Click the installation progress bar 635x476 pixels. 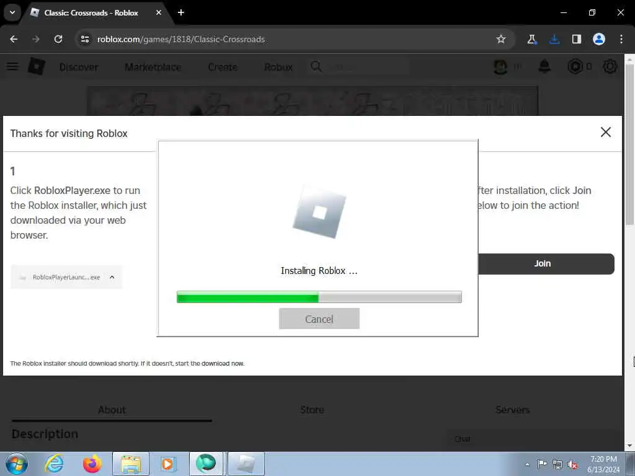(319, 297)
